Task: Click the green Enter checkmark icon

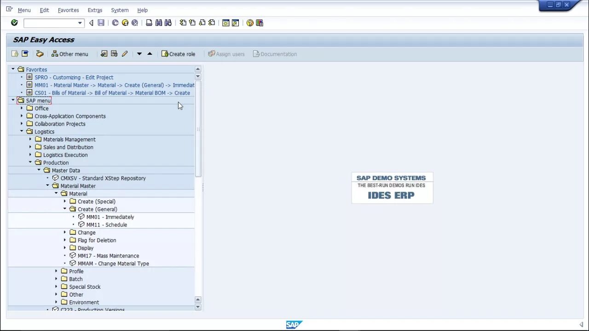Action: (x=14, y=23)
